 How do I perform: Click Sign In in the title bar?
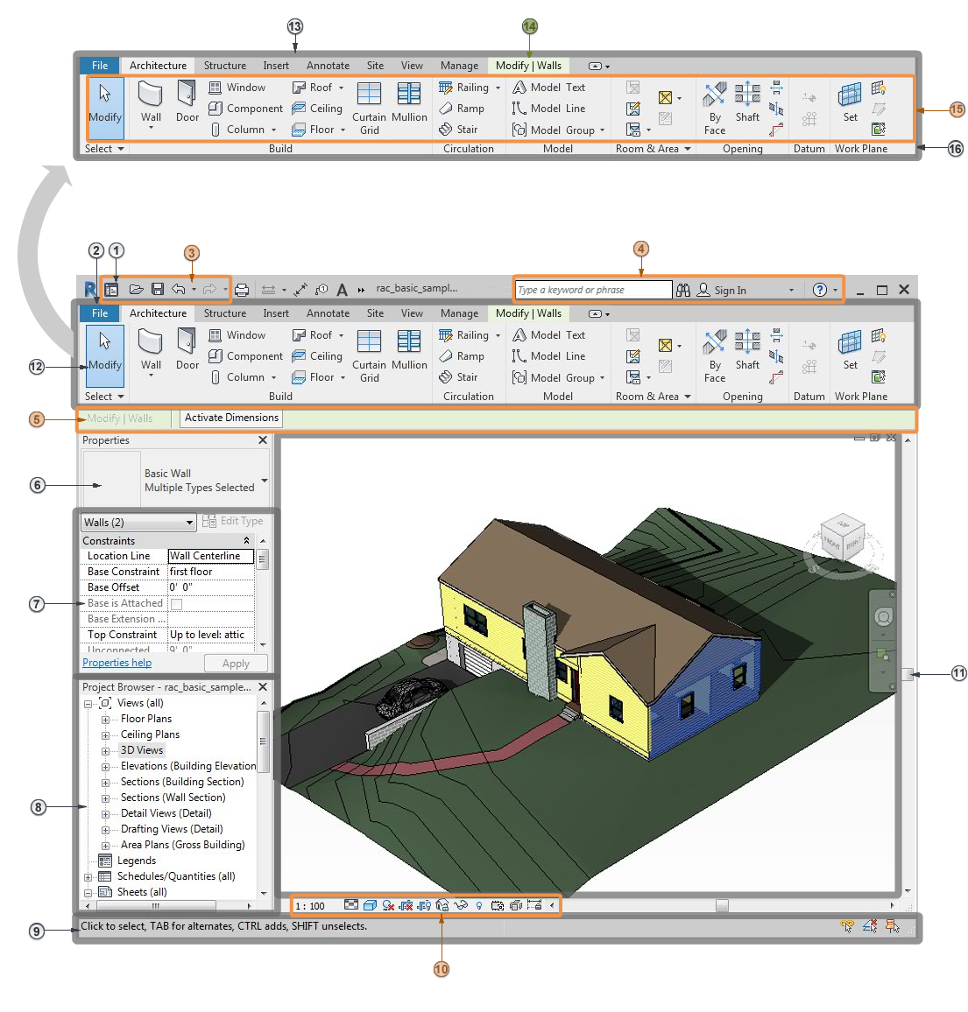(721, 290)
